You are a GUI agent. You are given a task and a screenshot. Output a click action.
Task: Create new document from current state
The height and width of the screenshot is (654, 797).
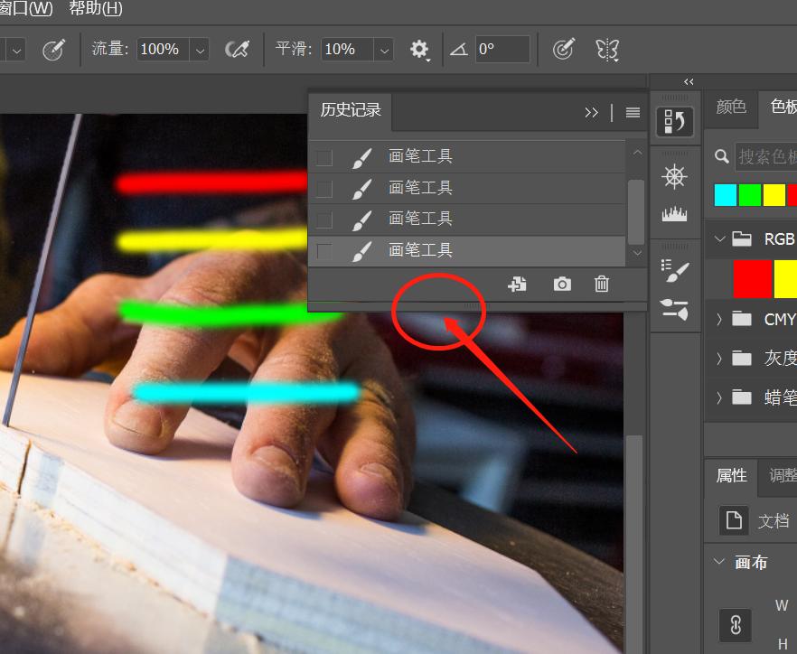click(x=518, y=285)
